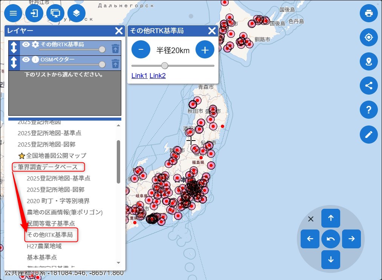Click the radius 半径20km slider handle
Image resolution: width=382 pixels, height=280 pixels.
[165, 66]
